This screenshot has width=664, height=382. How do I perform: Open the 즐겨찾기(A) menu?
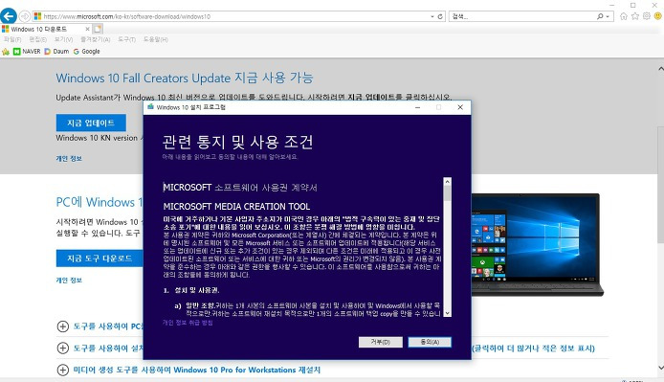point(96,39)
